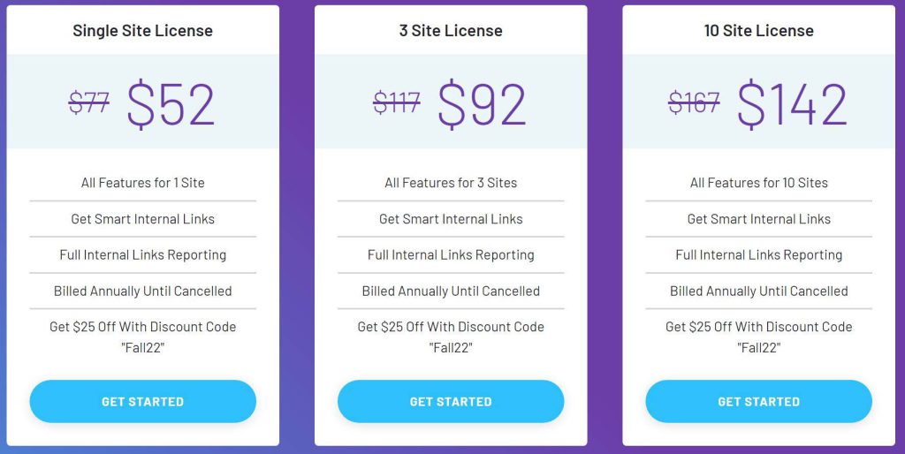Click the $142 discounted price
Viewport: 905px width, 454px height.
point(792,104)
